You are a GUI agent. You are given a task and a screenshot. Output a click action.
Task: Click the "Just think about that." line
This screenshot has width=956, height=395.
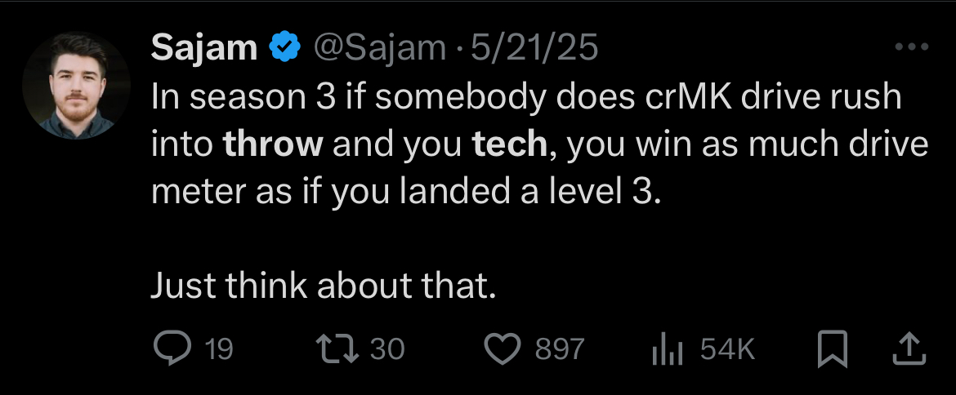click(x=324, y=286)
